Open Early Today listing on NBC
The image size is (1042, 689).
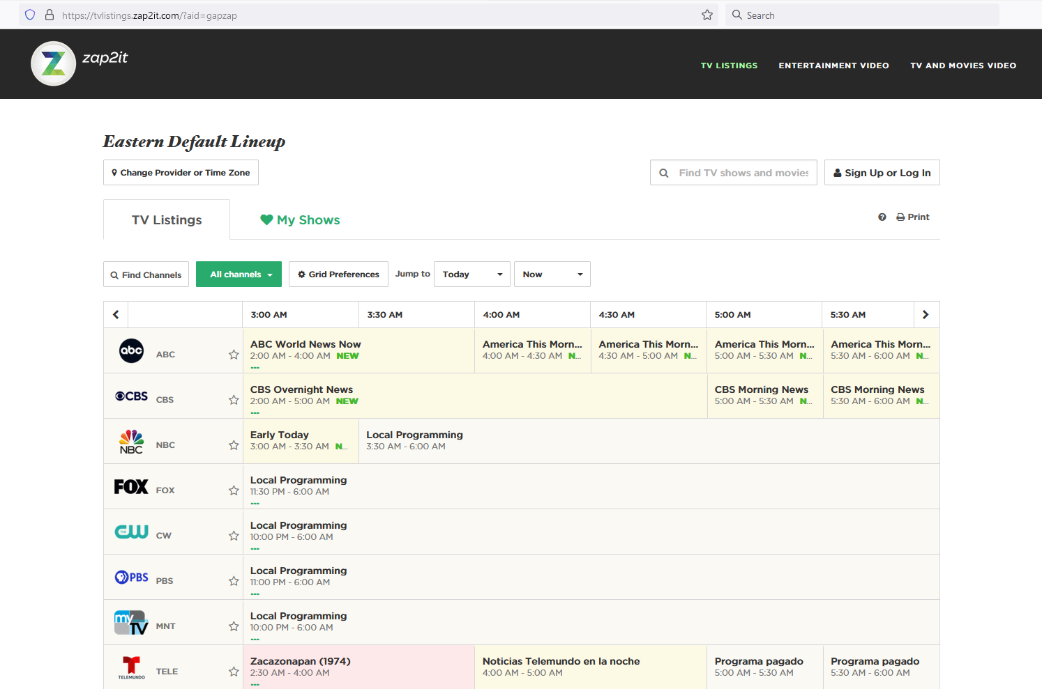pos(301,441)
